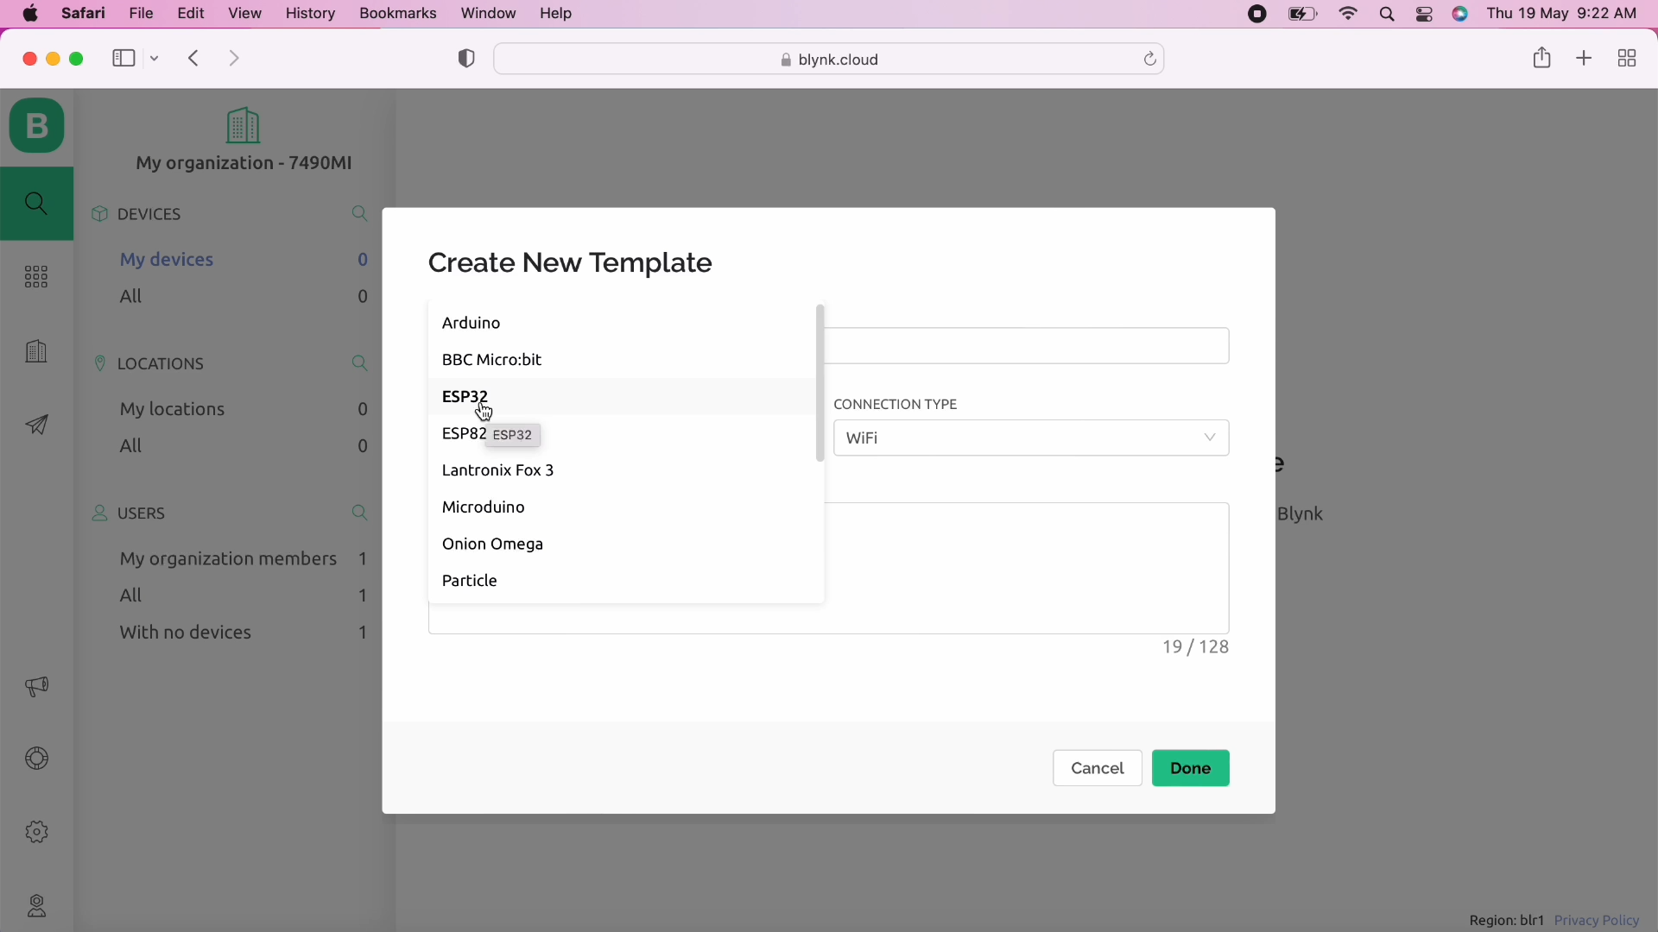
Task: Go forward to next page
Action: (236, 59)
